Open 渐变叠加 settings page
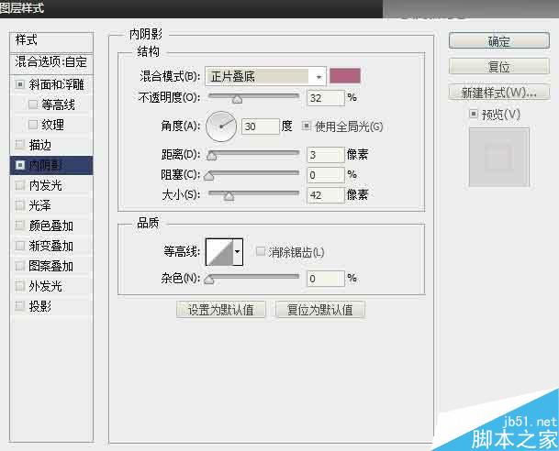 tap(51, 246)
